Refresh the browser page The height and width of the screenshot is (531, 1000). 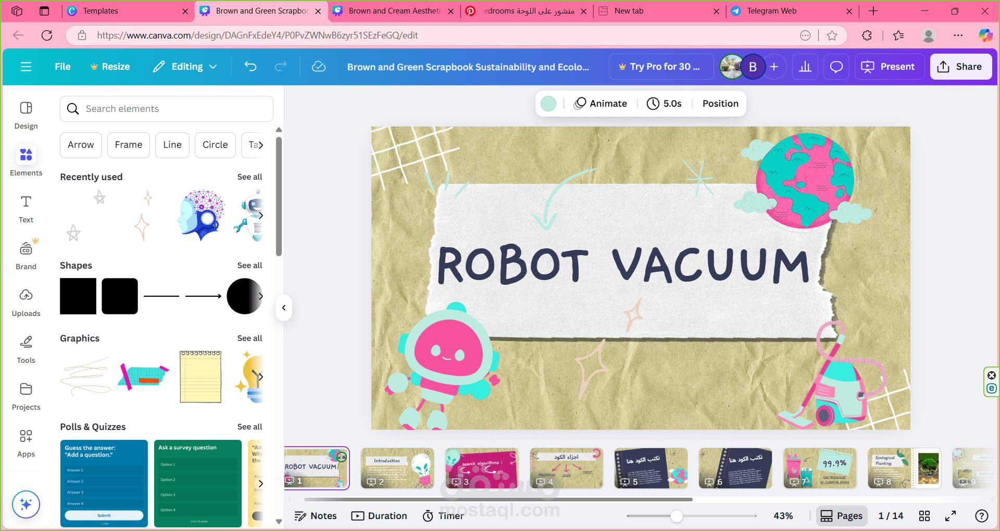47,35
